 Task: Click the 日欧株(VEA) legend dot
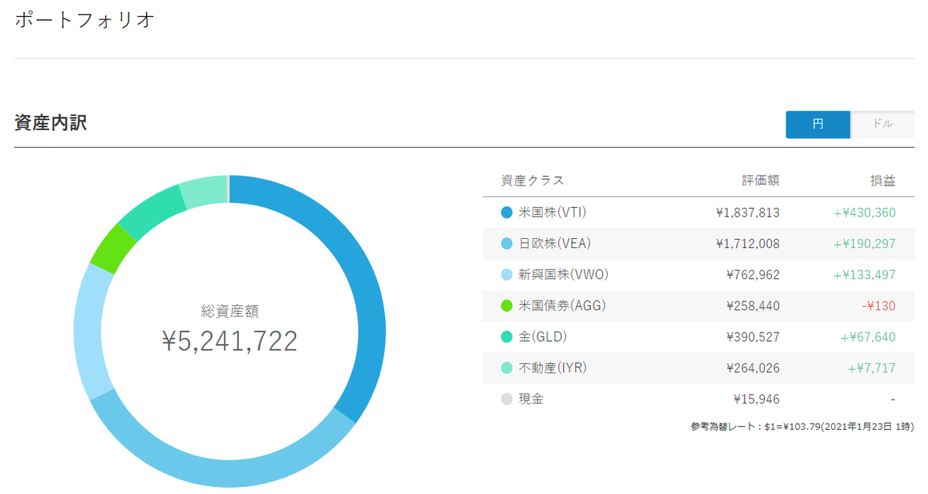click(507, 244)
